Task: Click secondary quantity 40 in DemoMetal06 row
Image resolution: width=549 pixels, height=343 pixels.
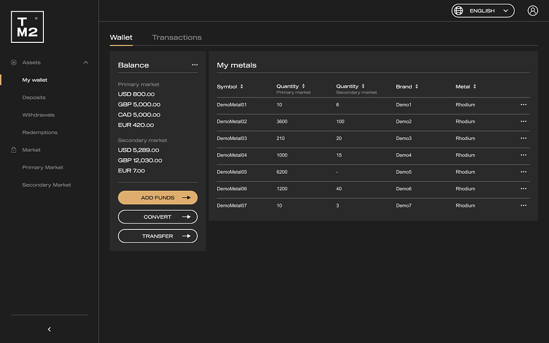Action: pyautogui.click(x=339, y=189)
